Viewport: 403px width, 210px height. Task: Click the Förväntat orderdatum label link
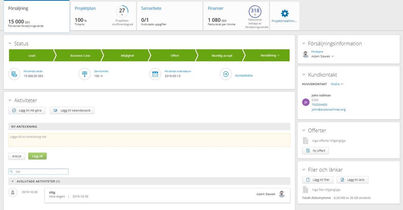178,71
